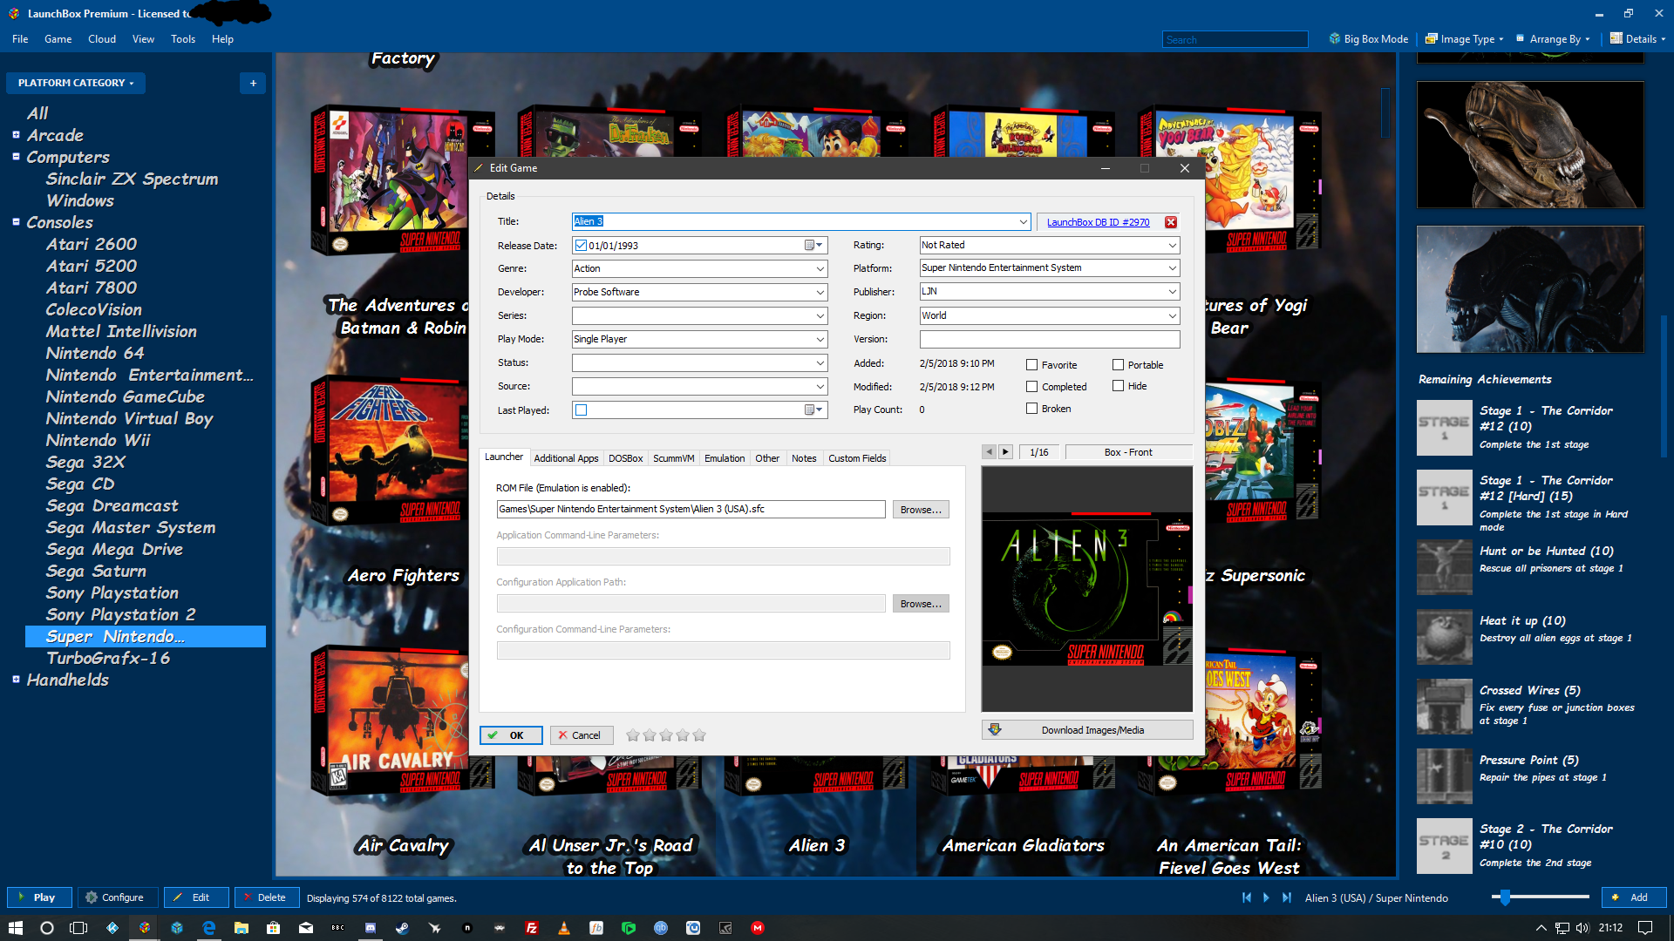
Task: Set rating to one star
Action: pyautogui.click(x=633, y=735)
